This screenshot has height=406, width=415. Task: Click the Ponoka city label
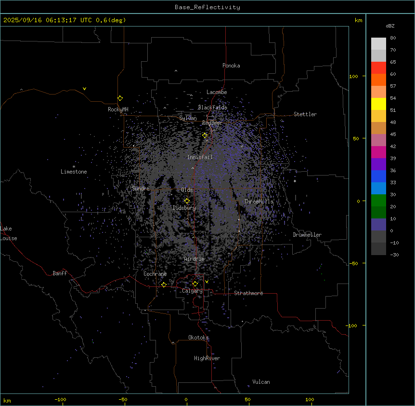pos(231,66)
